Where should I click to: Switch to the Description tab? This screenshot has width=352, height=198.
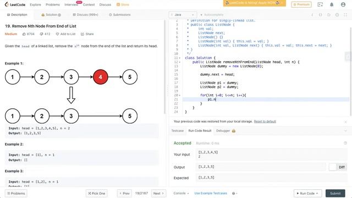pyautogui.click(x=17, y=15)
